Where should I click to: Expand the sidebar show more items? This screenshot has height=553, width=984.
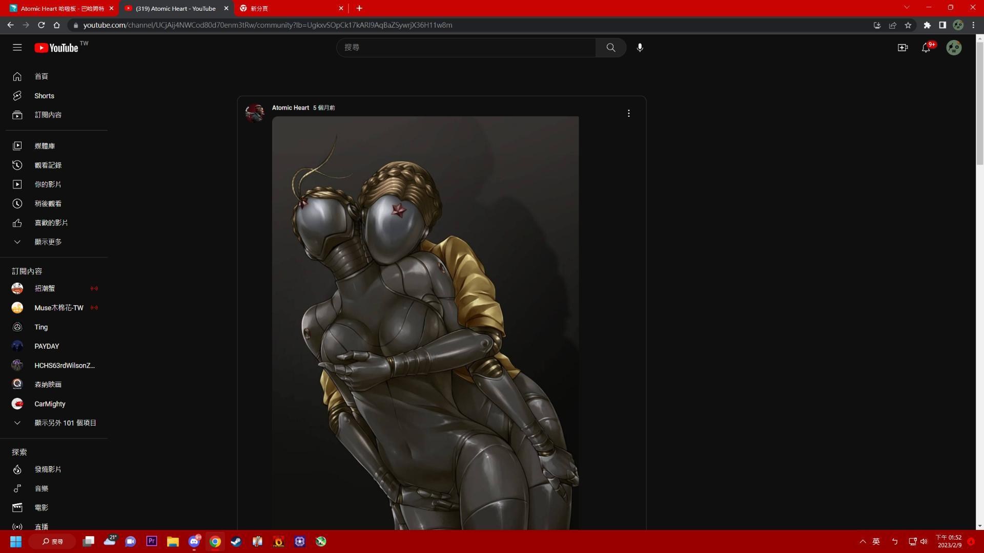click(x=47, y=241)
